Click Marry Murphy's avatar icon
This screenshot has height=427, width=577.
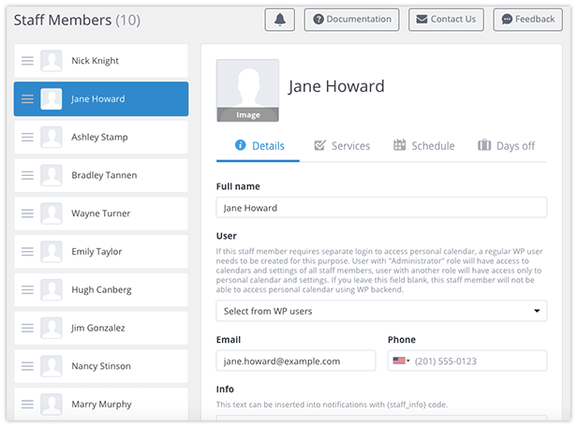click(x=52, y=405)
